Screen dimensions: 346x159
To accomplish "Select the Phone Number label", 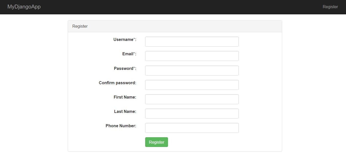I will point(121,126).
